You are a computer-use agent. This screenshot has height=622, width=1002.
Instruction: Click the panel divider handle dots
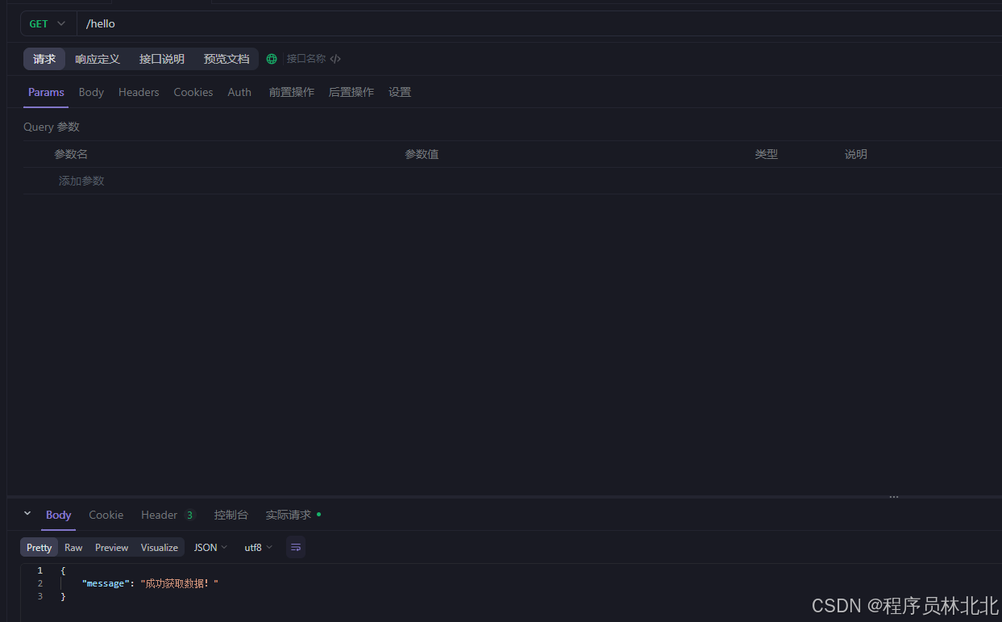click(894, 497)
